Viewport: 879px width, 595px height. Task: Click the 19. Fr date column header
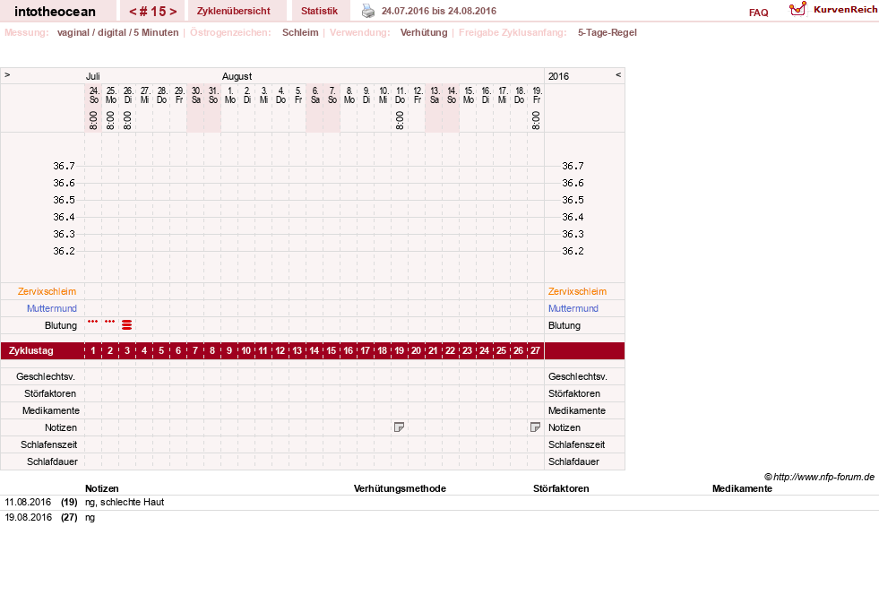tap(537, 95)
